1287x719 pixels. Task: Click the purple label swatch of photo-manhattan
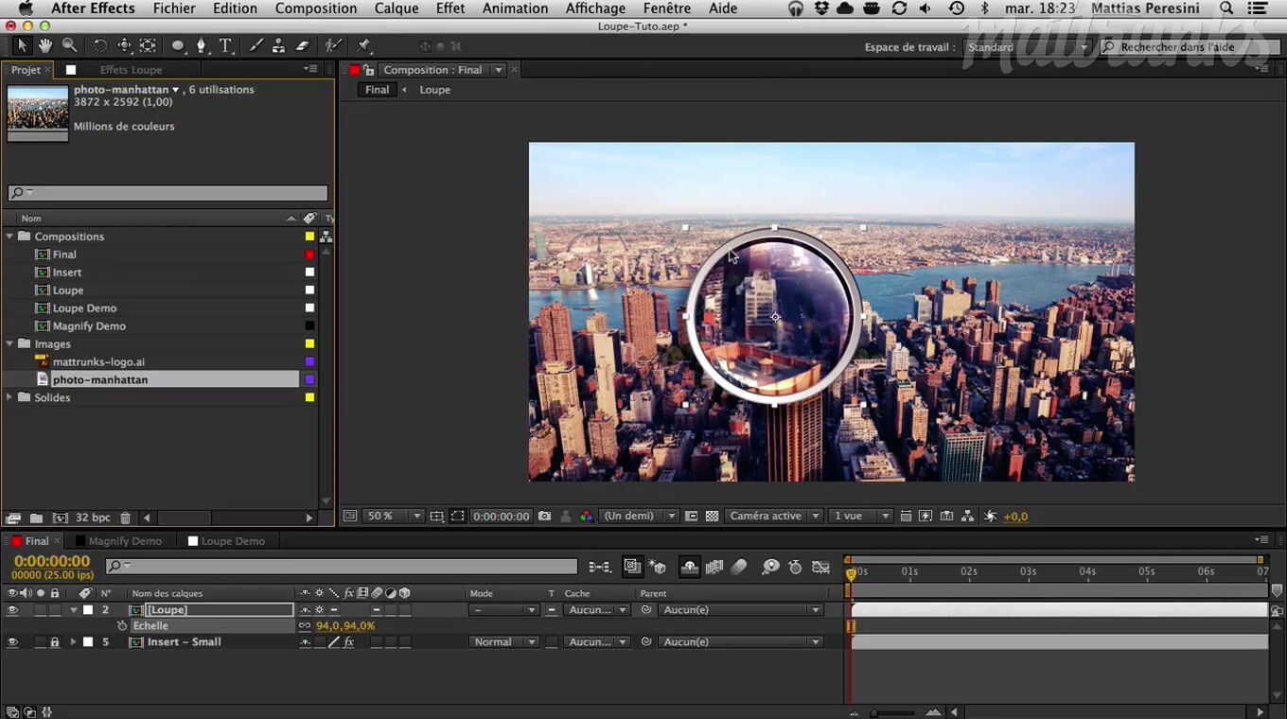[x=309, y=380]
